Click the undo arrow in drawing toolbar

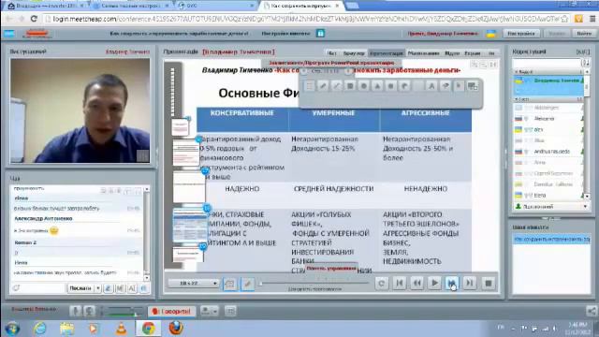point(404,86)
